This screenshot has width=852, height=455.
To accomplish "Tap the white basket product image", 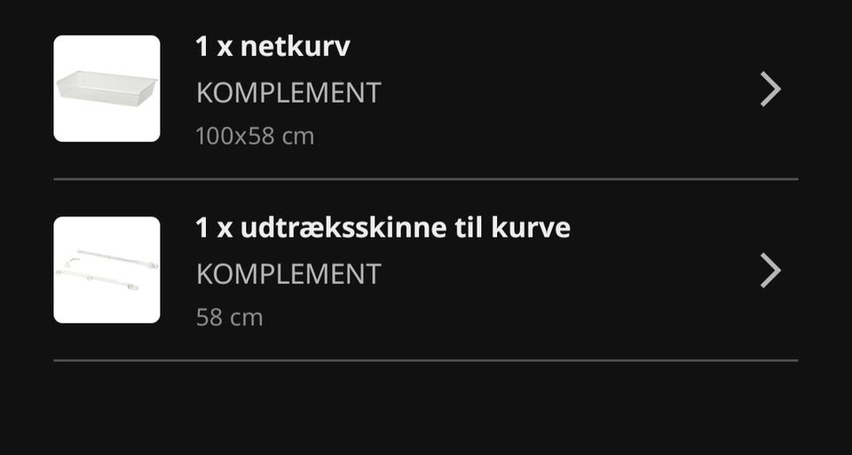I will pyautogui.click(x=107, y=89).
